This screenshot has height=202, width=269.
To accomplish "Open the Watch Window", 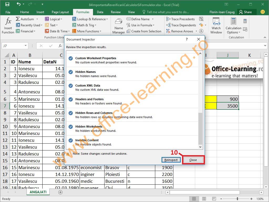I will point(216,26).
